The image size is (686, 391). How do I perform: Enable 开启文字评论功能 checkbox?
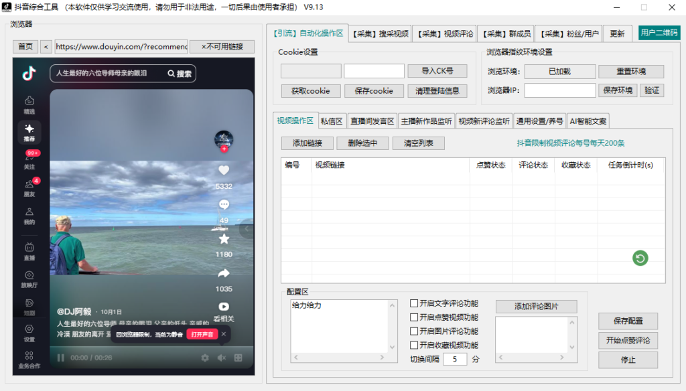[414, 303]
